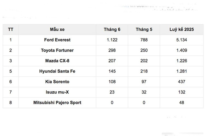This screenshot has height=136, width=205.
Task: Click the Hyundai Santa Fe cell
Action: click(57, 71)
